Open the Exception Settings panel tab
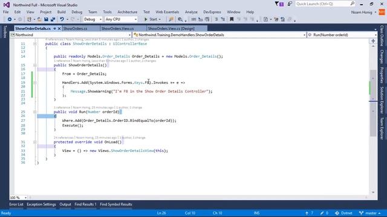Screen dimensions: 387x217 [x=41, y=204]
